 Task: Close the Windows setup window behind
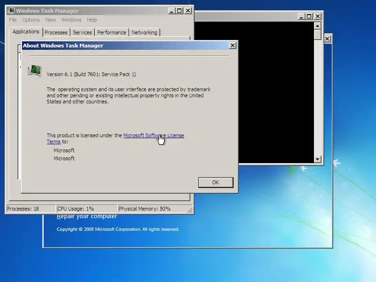click(x=327, y=39)
